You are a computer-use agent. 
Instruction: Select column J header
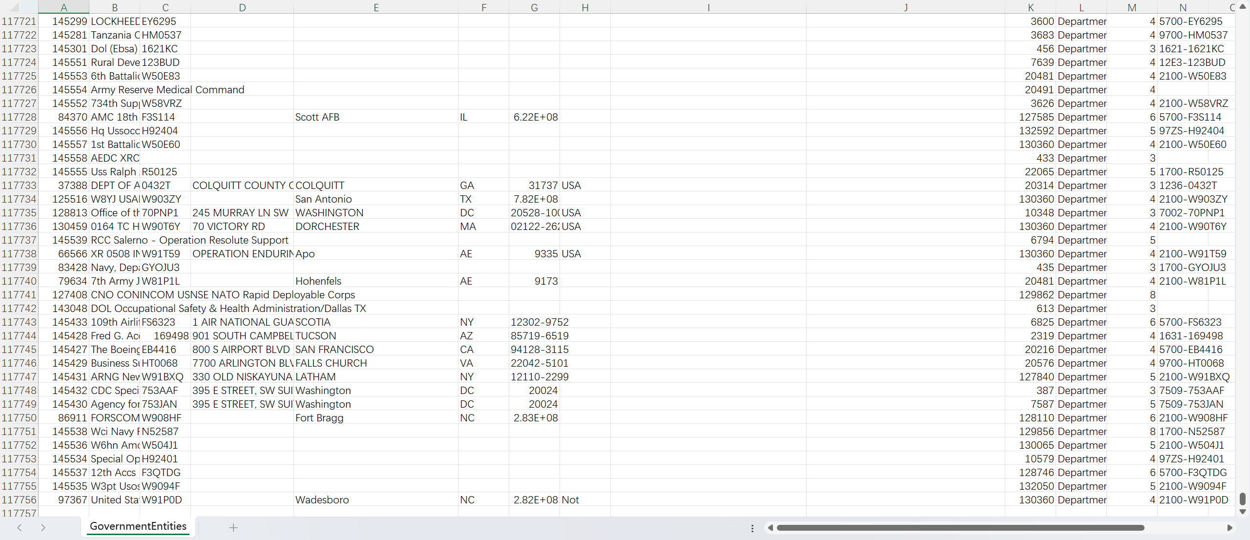[905, 7]
